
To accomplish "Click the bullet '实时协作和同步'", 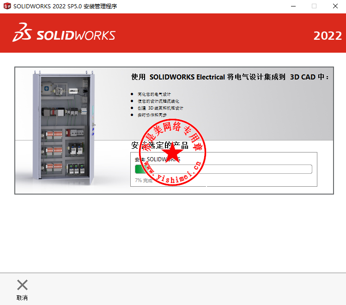I will [152, 115].
